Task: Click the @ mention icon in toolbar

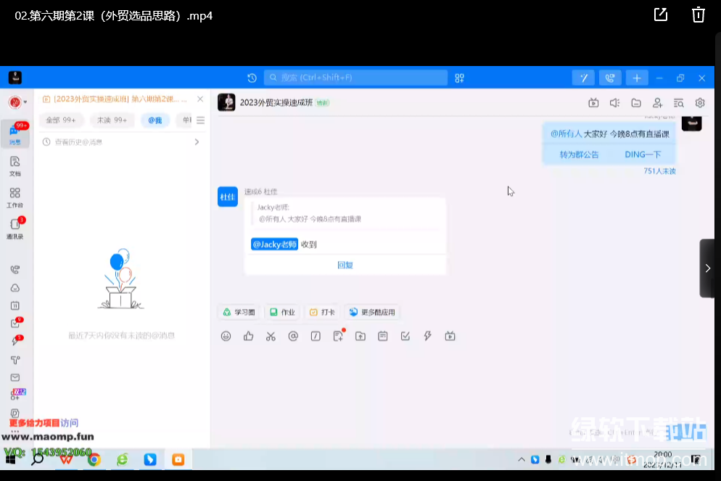Action: (293, 336)
